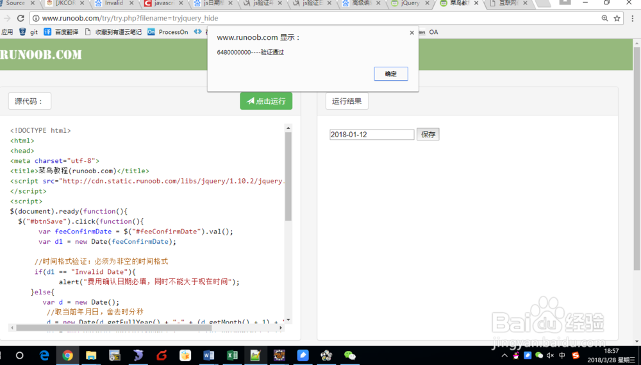
Task: Click the alert message 6480000000----验证通过
Action: (250, 53)
